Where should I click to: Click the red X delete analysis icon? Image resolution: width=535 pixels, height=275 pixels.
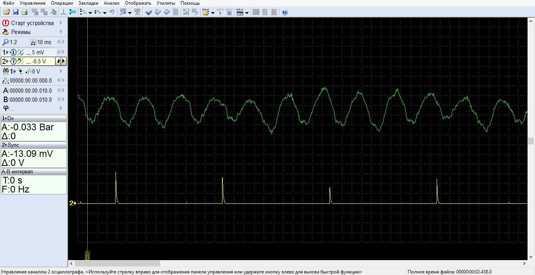coord(137,12)
